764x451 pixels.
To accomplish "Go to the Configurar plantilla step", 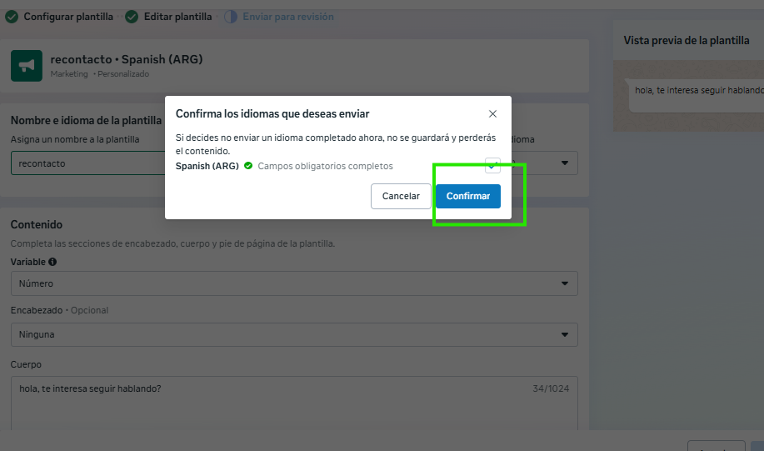I will [67, 17].
